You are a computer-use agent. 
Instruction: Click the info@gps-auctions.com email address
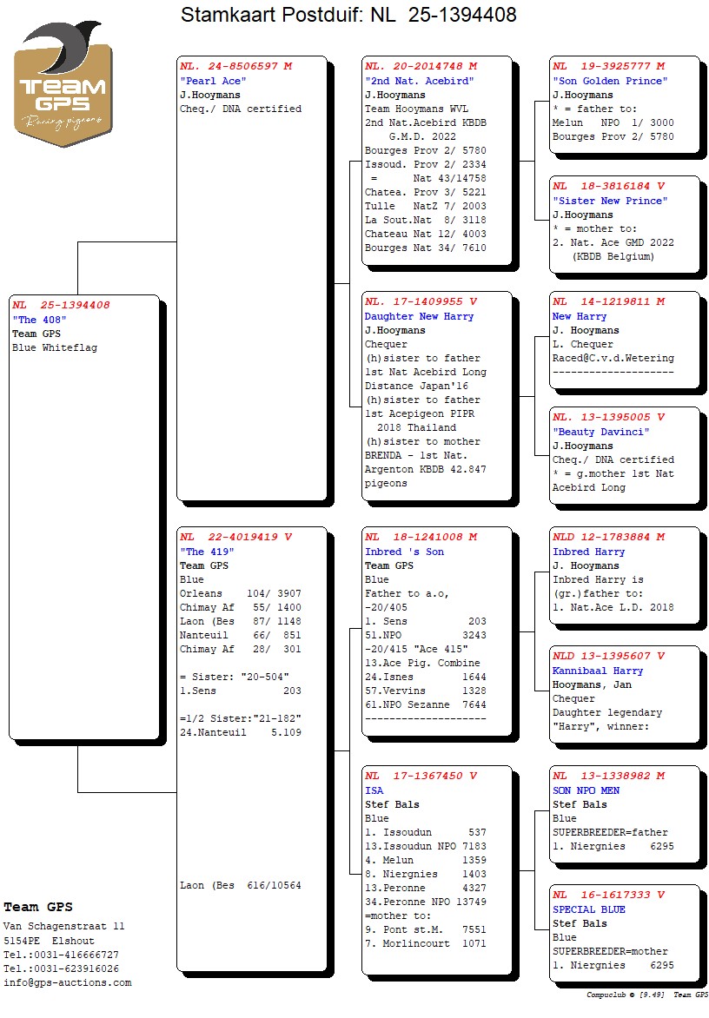pos(68,982)
